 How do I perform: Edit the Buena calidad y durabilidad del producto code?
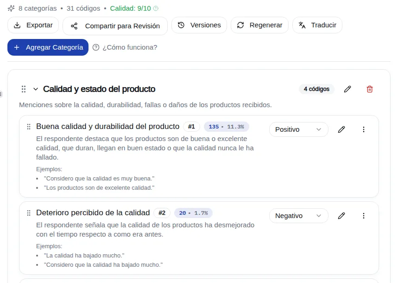point(341,129)
